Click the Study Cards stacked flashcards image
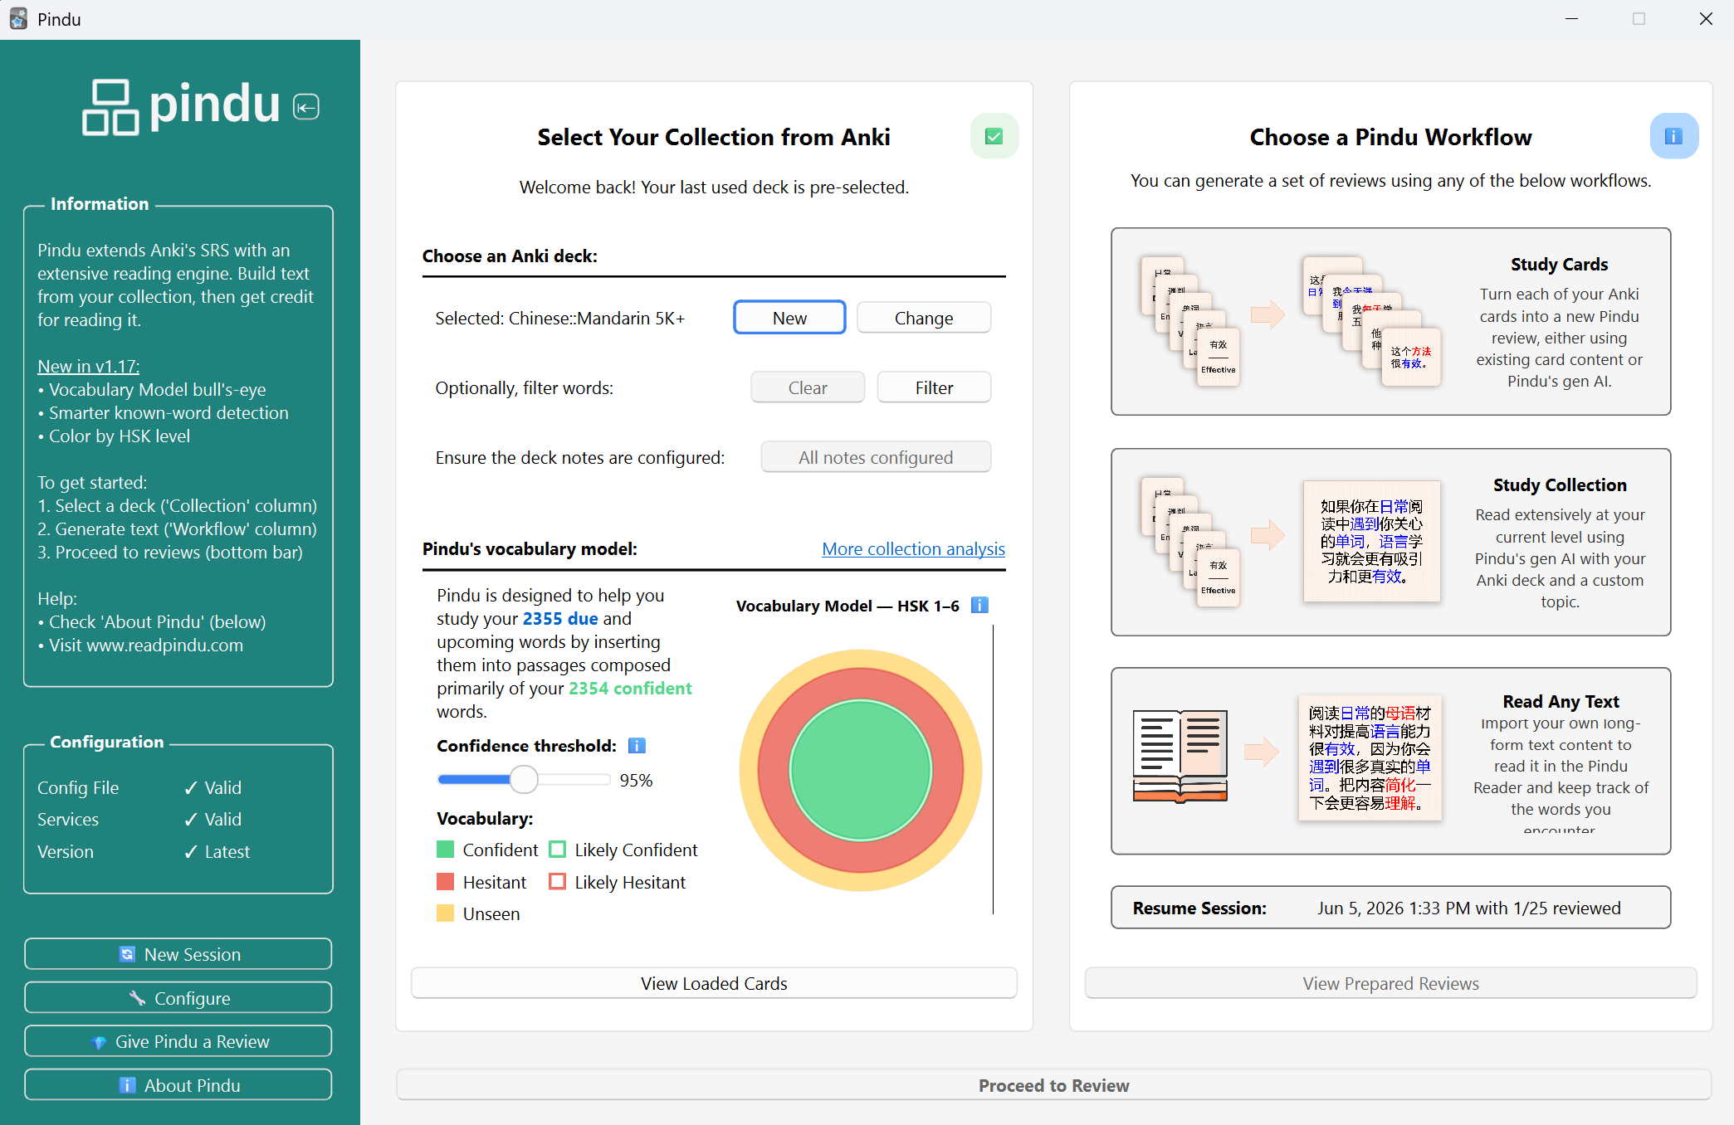1734x1125 pixels. tap(1190, 321)
